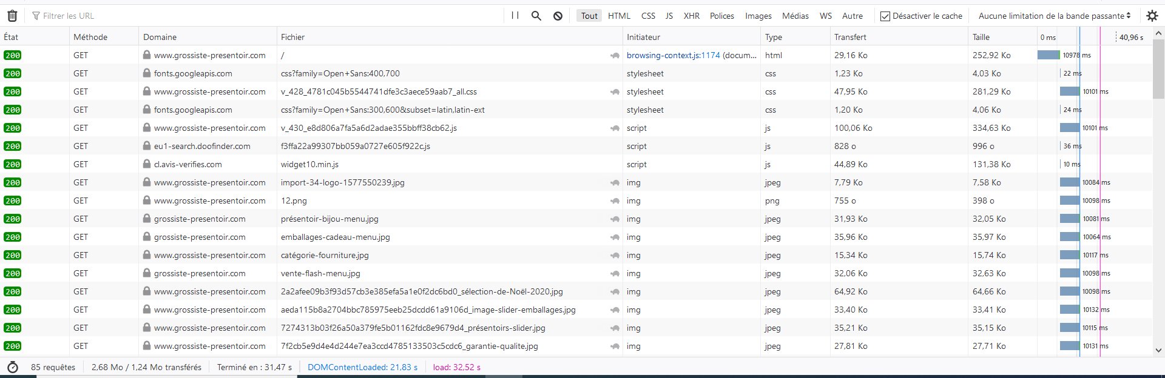Click the lock icon in the 12.png row
The image size is (1165, 378).
147,201
